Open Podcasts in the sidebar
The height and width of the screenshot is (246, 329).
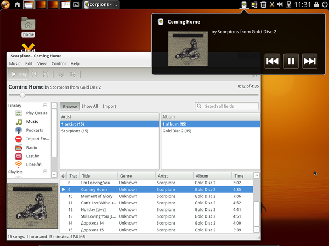point(29,130)
